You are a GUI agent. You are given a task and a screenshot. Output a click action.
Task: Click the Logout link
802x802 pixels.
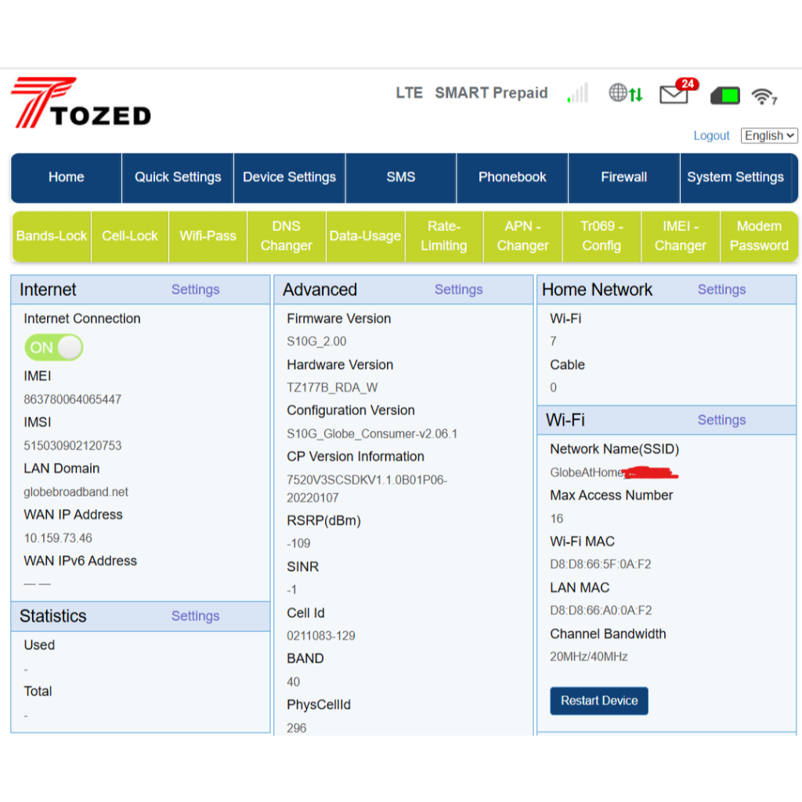pyautogui.click(x=711, y=135)
